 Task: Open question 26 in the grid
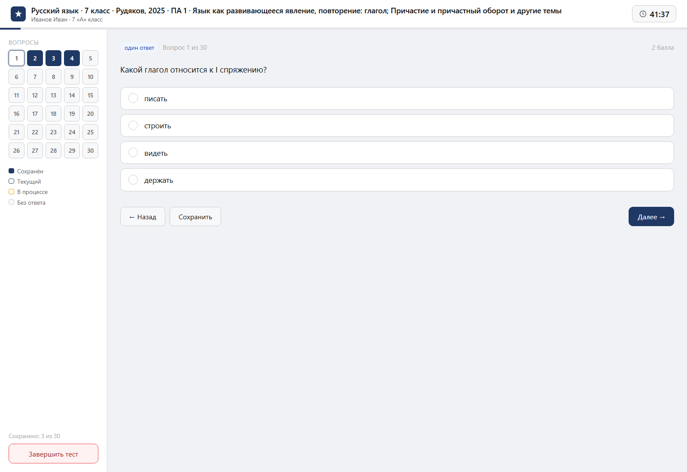pyautogui.click(x=16, y=151)
